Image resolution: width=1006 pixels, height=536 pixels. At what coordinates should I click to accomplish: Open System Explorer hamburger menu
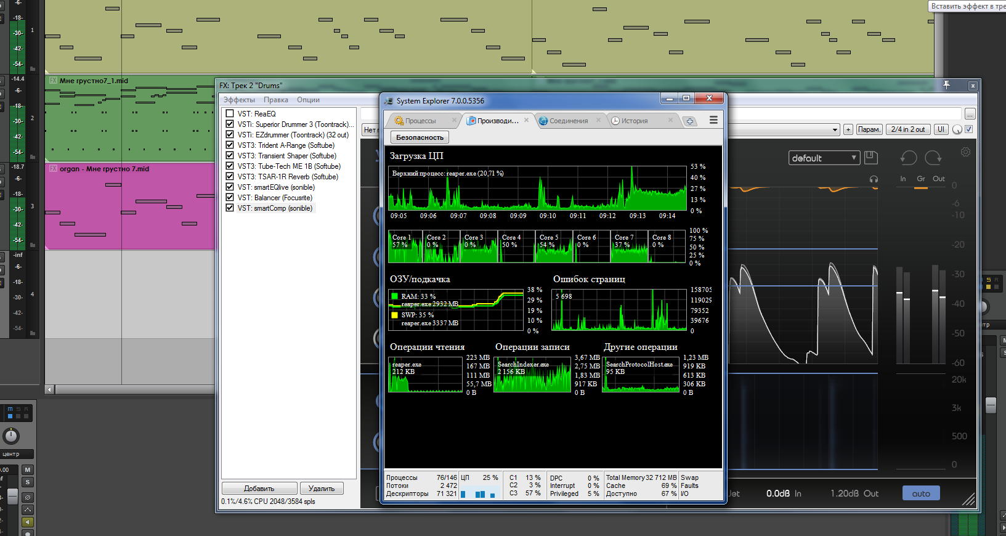point(713,120)
